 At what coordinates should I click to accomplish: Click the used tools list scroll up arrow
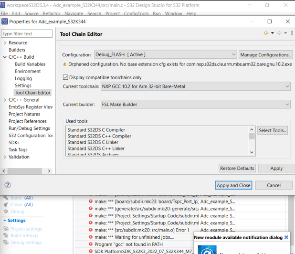(252, 129)
